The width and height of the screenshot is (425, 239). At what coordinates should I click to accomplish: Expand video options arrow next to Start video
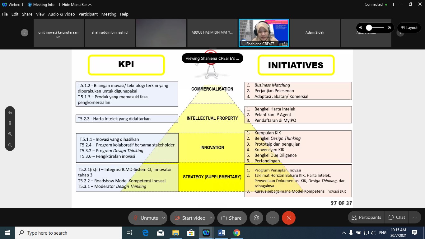211,218
